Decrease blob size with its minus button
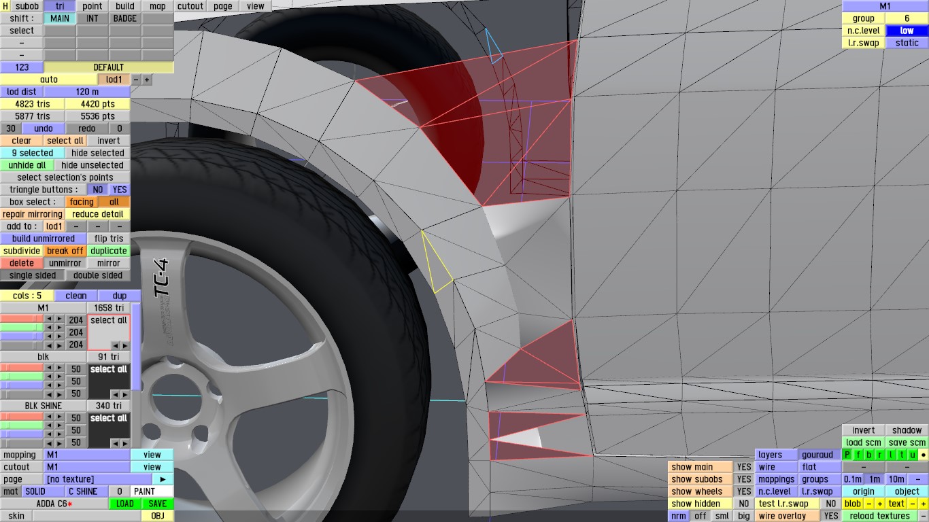The width and height of the screenshot is (929, 522). (x=869, y=504)
